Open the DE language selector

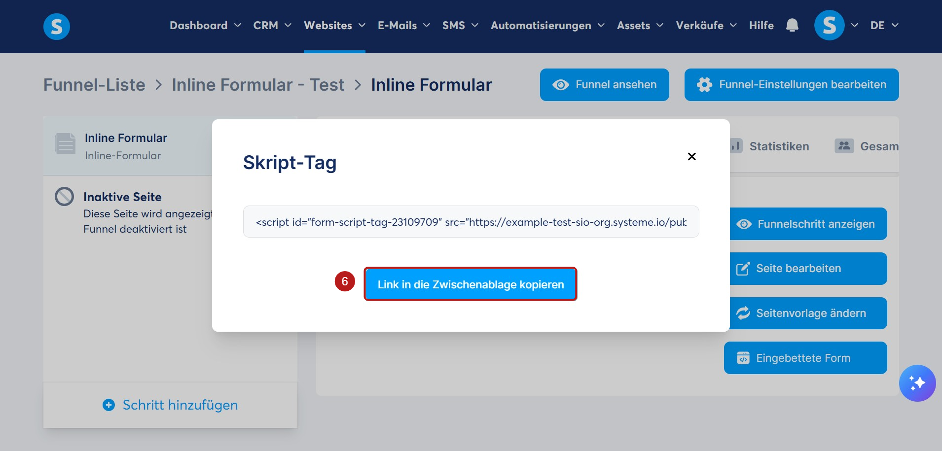pos(884,25)
